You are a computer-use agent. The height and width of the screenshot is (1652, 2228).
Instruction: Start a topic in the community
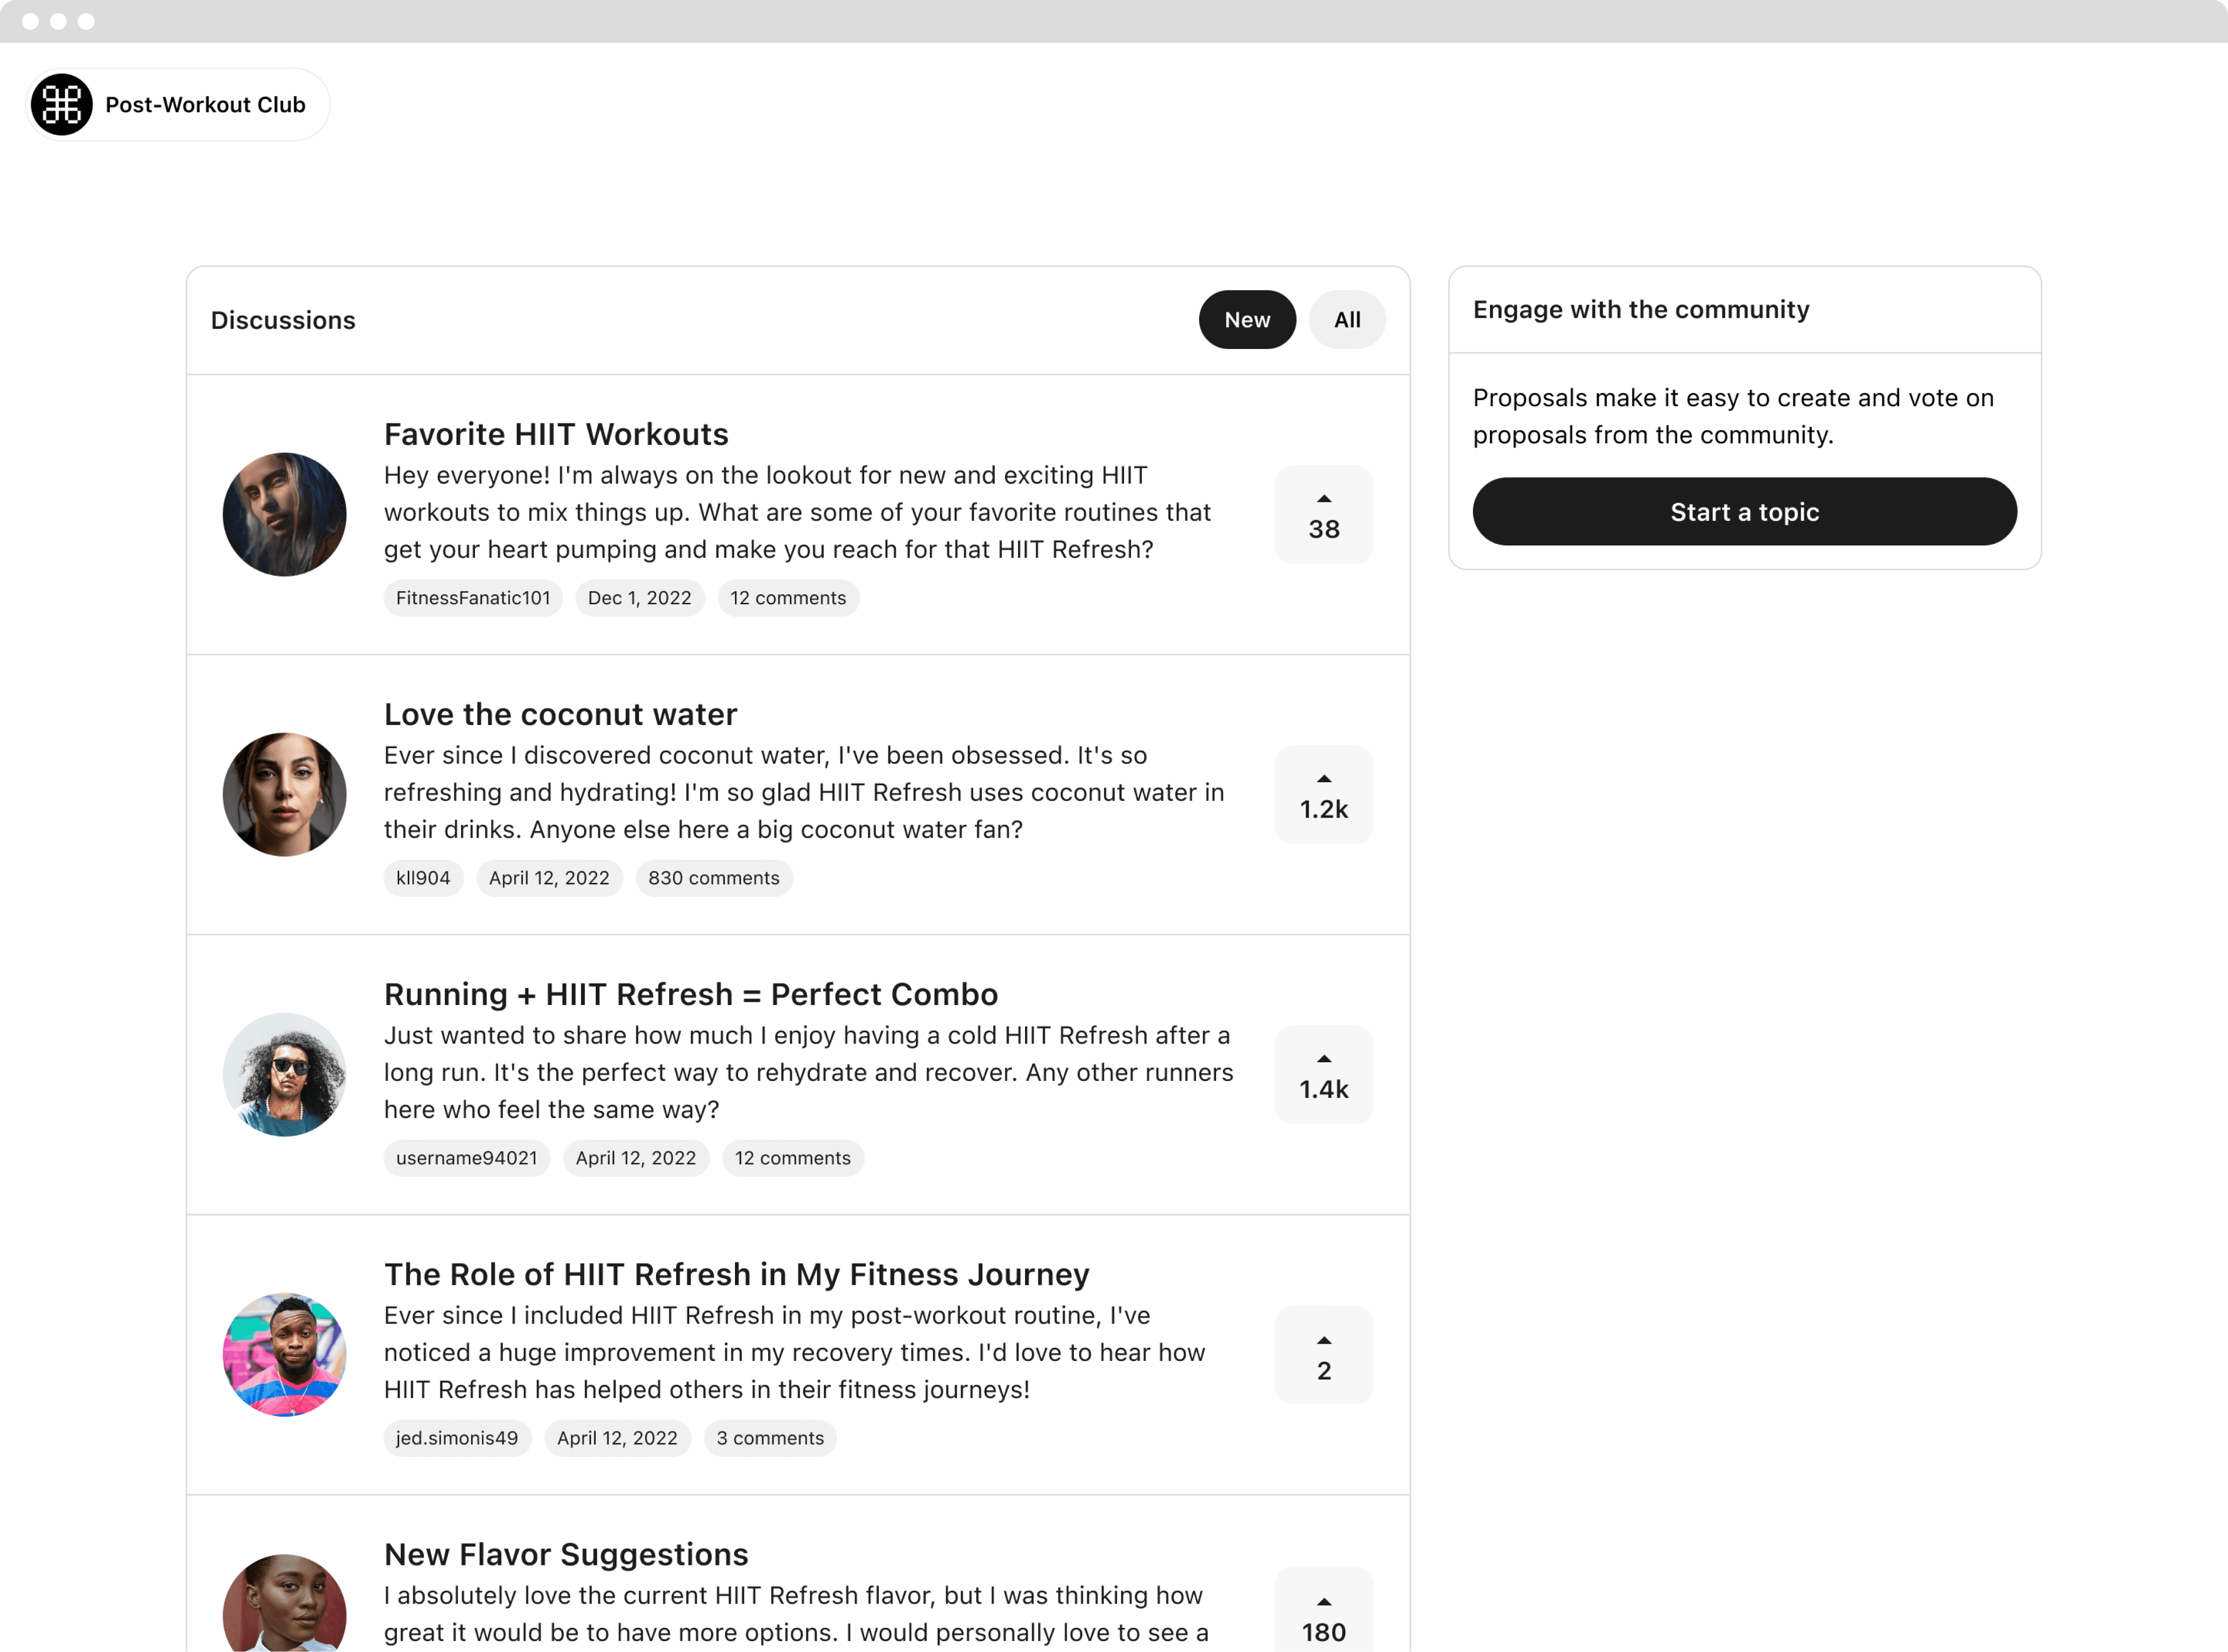pos(1744,511)
